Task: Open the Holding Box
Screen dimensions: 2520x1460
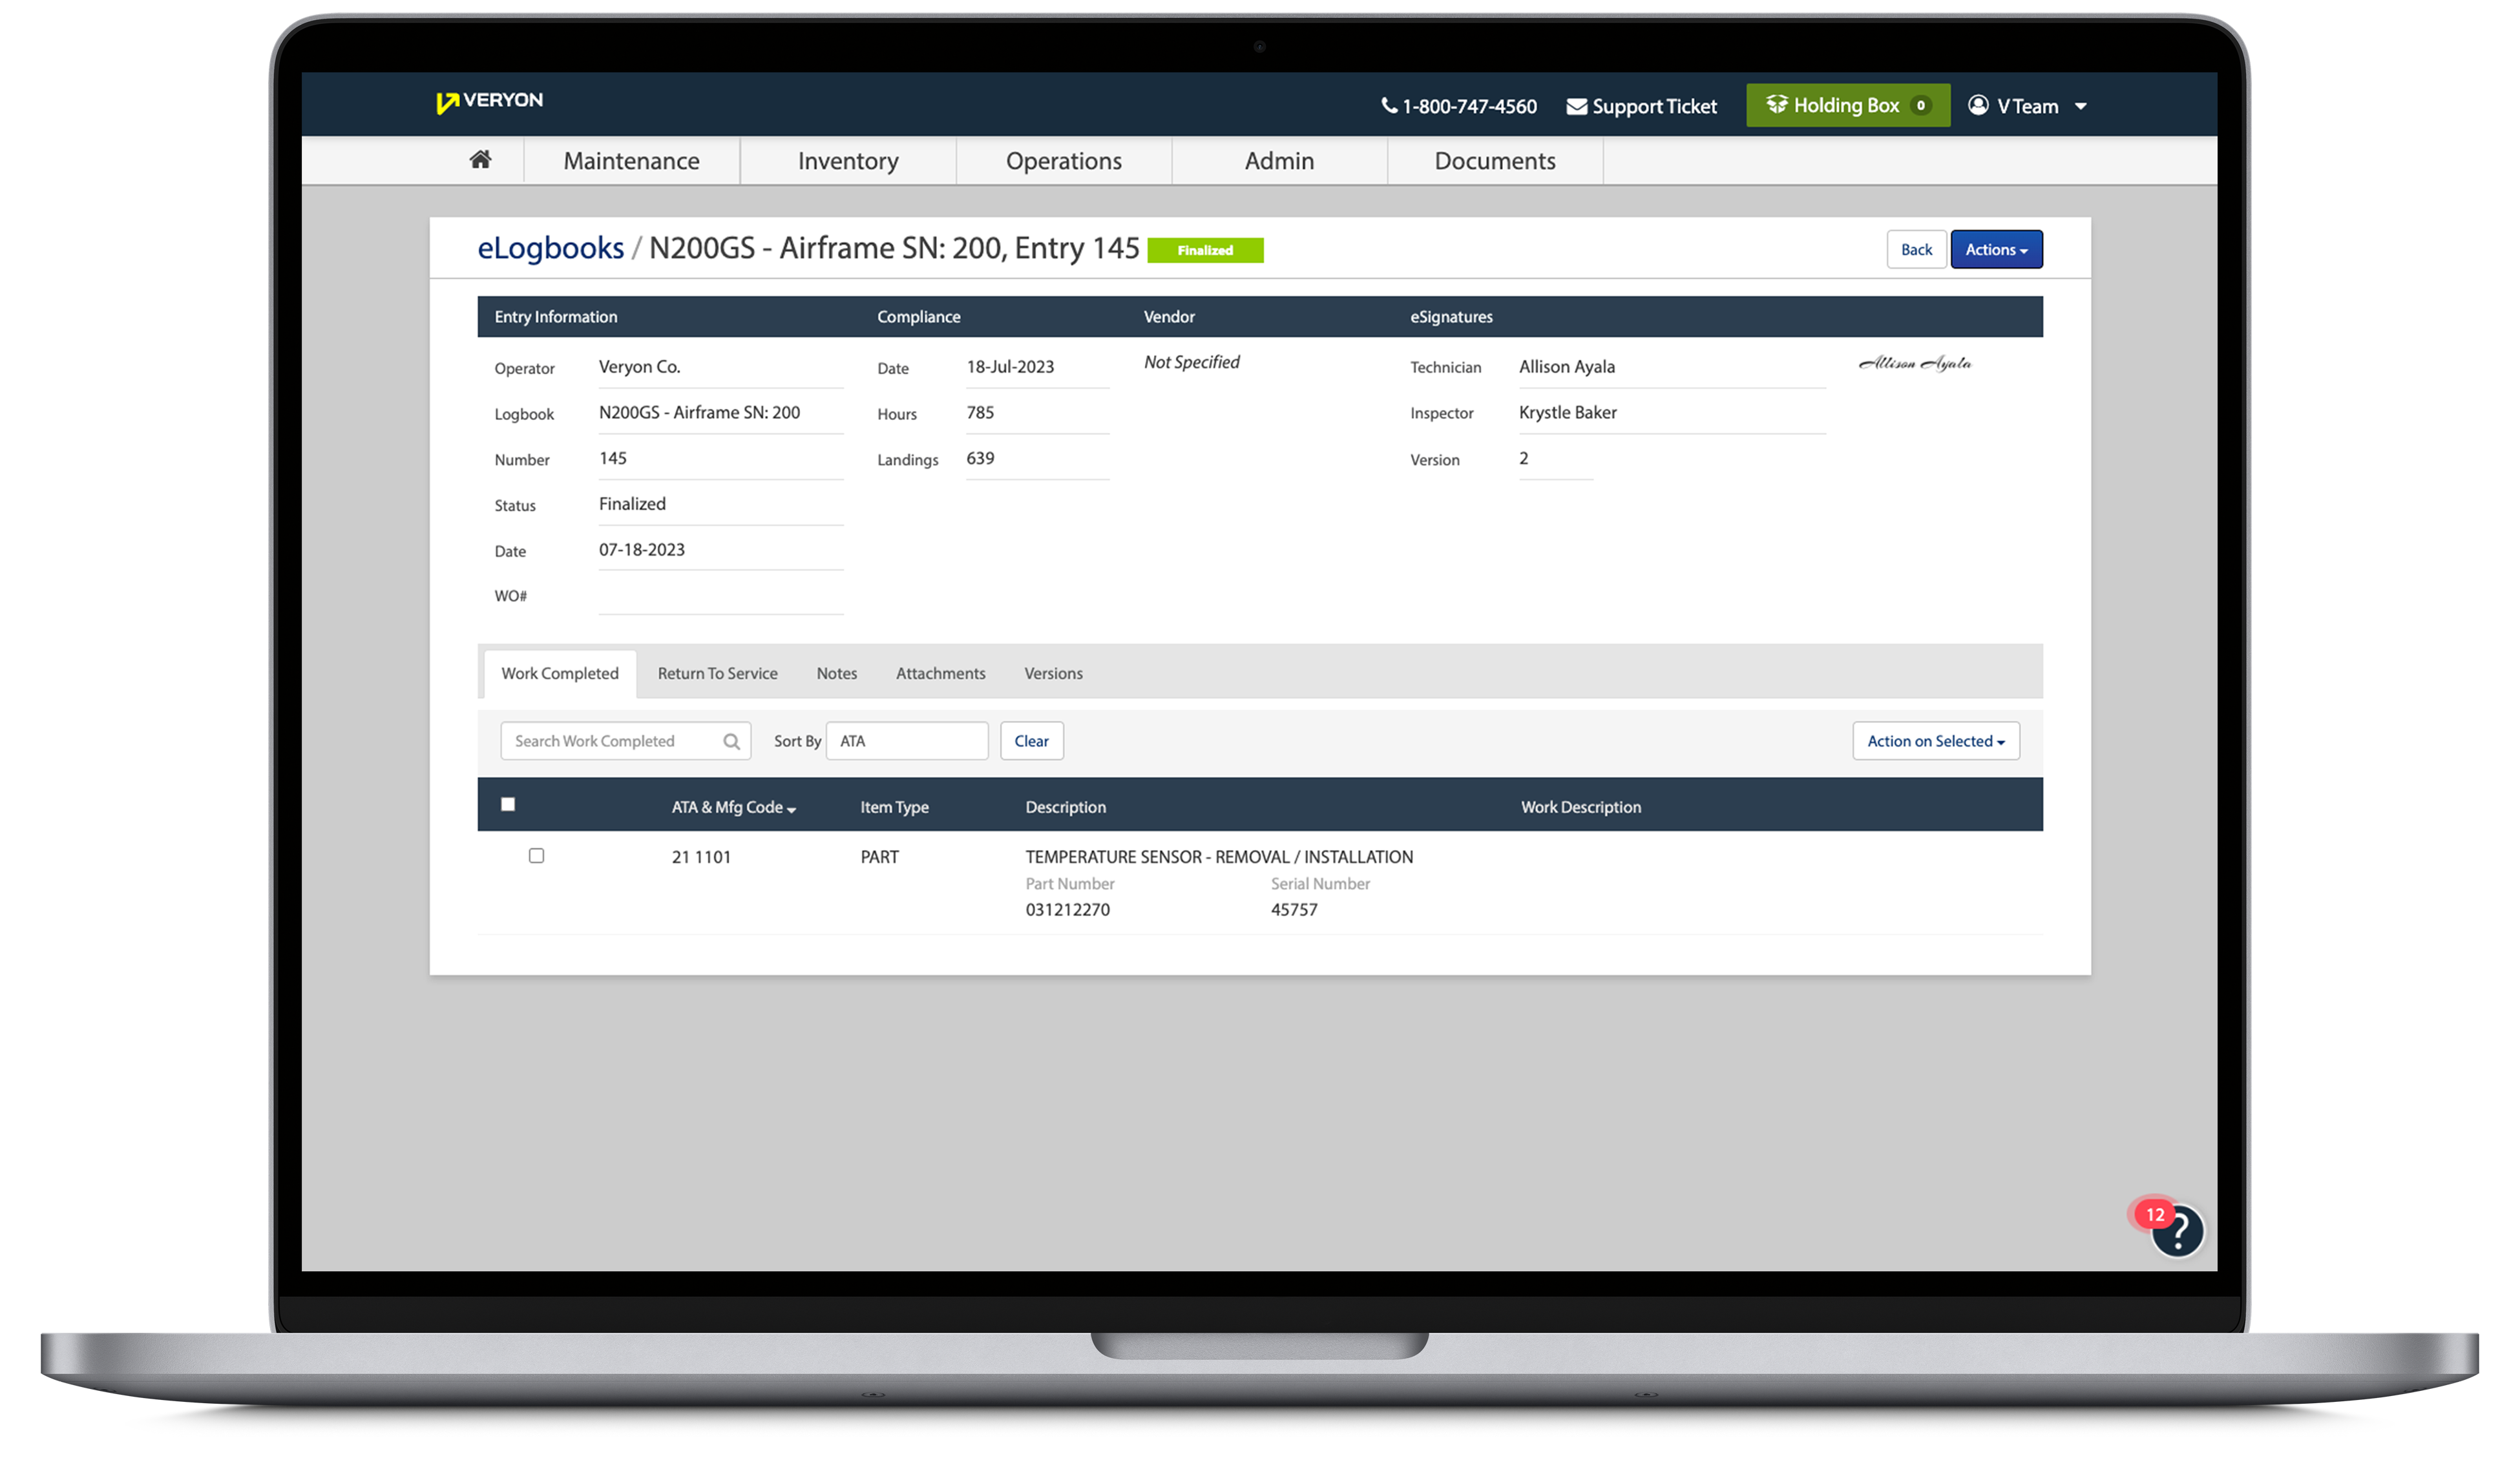Action: tap(1846, 105)
